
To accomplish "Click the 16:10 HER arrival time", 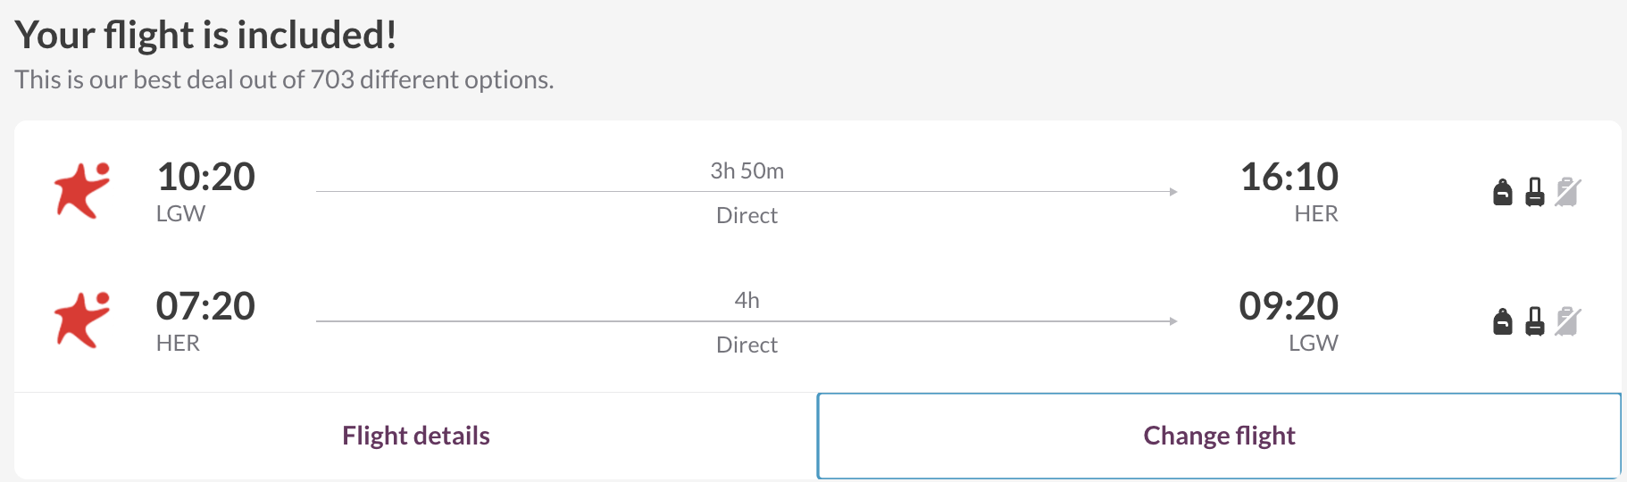I will coord(1289,177).
